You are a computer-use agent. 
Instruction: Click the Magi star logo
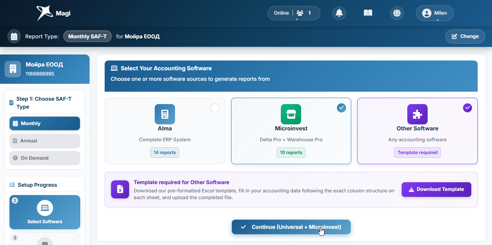(44, 13)
